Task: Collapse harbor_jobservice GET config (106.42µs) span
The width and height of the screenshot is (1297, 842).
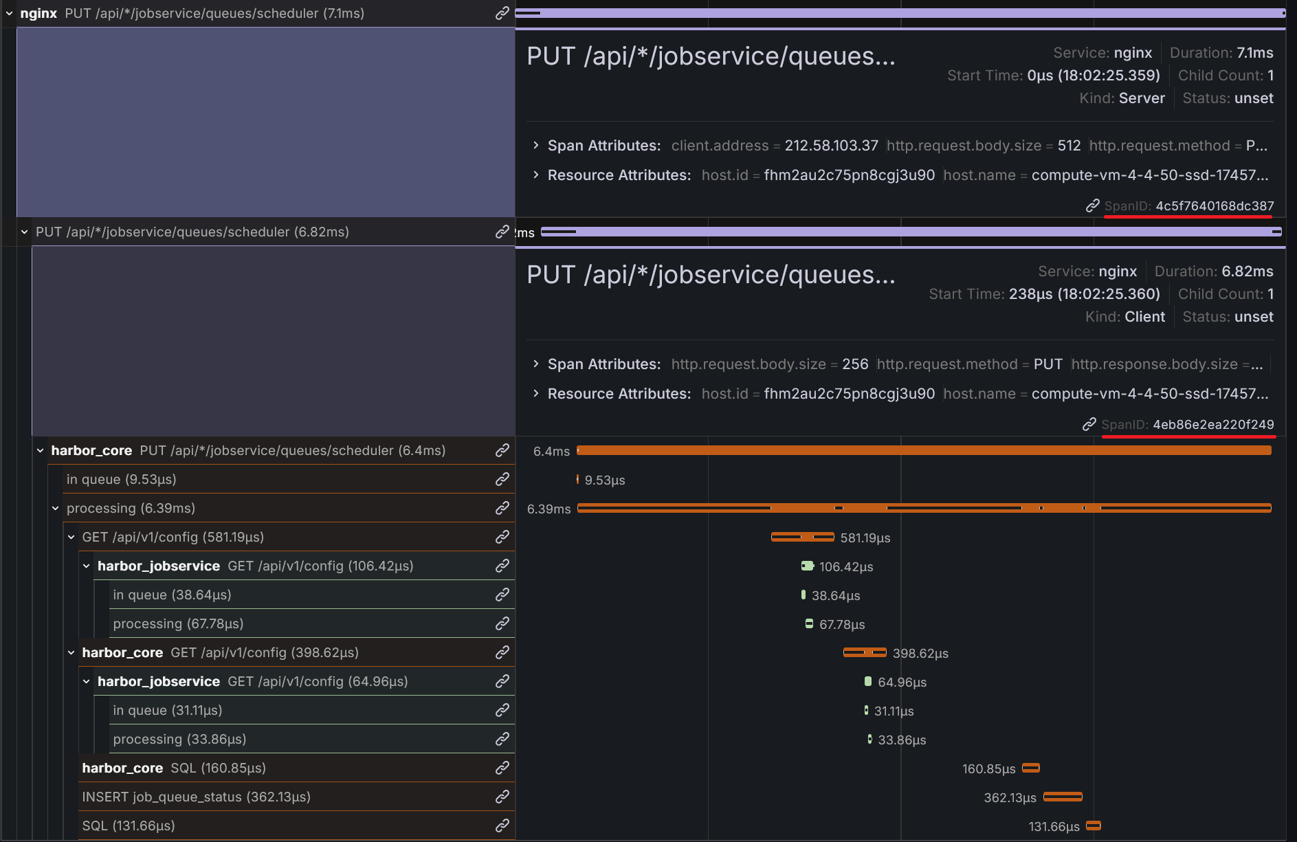Action: (87, 566)
